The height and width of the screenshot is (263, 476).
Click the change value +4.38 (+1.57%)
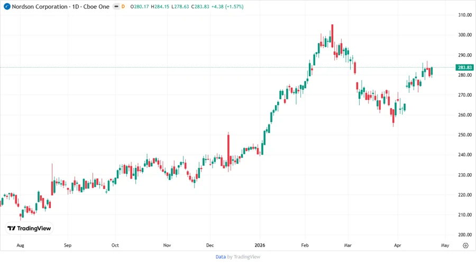pyautogui.click(x=227, y=7)
